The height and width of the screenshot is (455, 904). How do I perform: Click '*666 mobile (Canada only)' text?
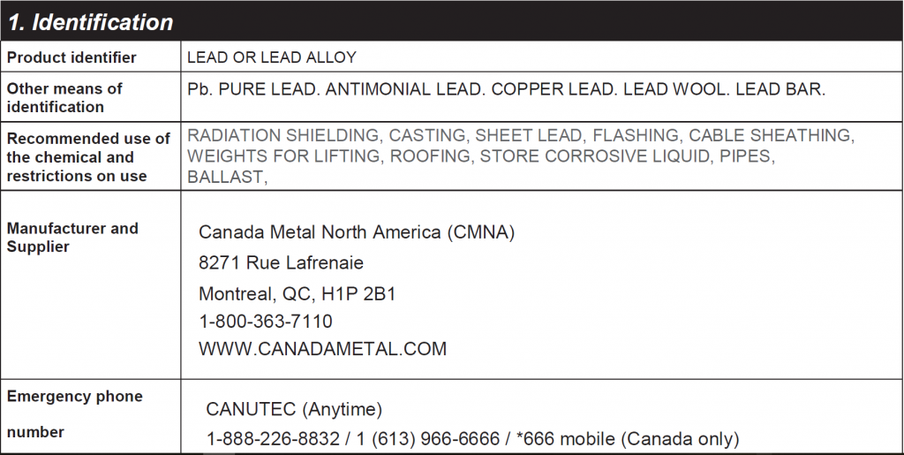click(628, 439)
